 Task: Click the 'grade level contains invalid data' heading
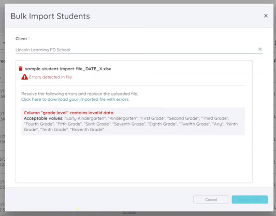click(x=69, y=113)
